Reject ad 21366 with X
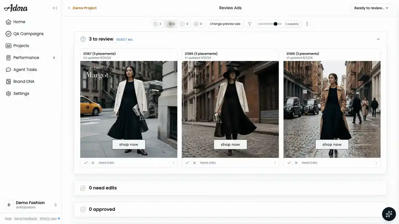 point(194,163)
